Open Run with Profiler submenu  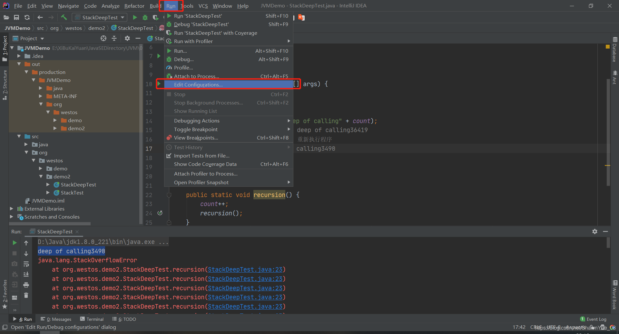(229, 41)
